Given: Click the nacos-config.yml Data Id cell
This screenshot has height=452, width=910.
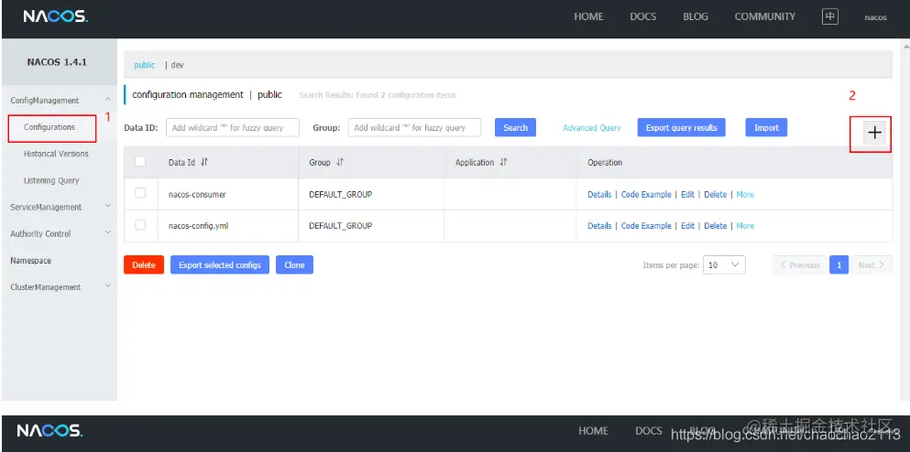Looking at the screenshot, I should coord(198,226).
